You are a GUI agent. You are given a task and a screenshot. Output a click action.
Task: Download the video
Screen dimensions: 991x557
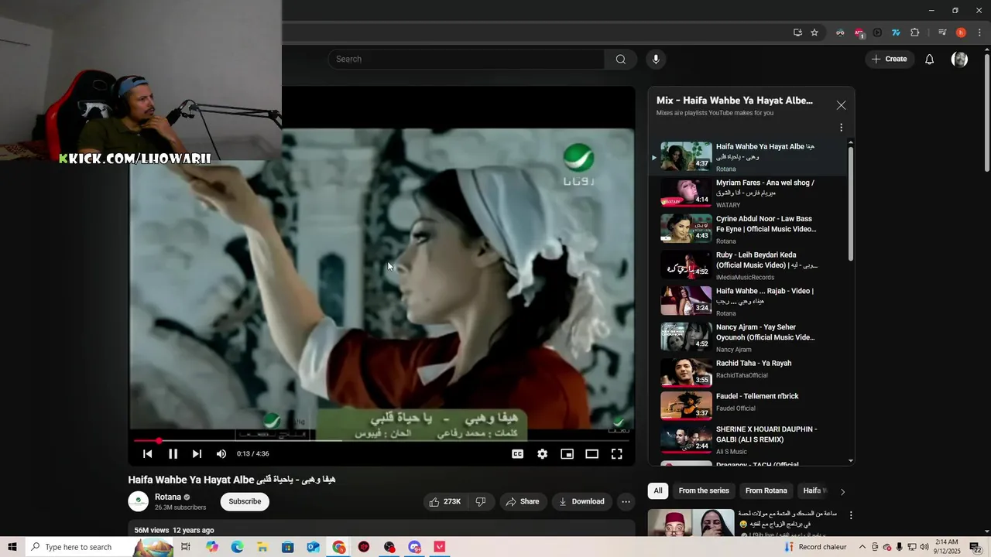[581, 501]
